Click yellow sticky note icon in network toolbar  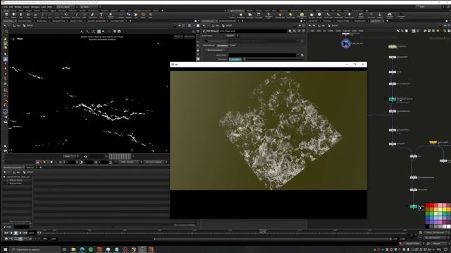pos(429,31)
